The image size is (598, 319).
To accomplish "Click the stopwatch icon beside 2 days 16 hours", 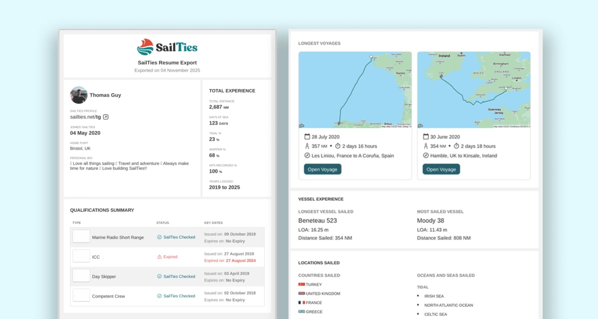I will 337,146.
